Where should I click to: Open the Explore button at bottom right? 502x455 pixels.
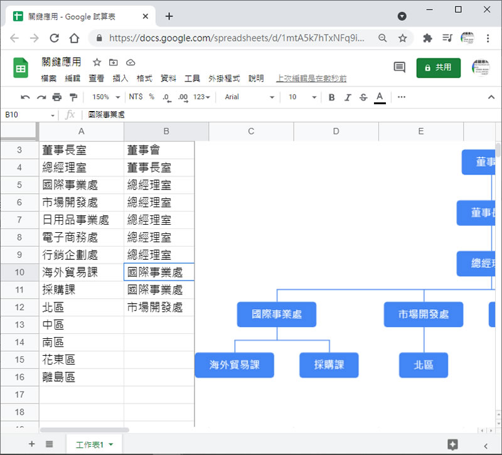[452, 444]
